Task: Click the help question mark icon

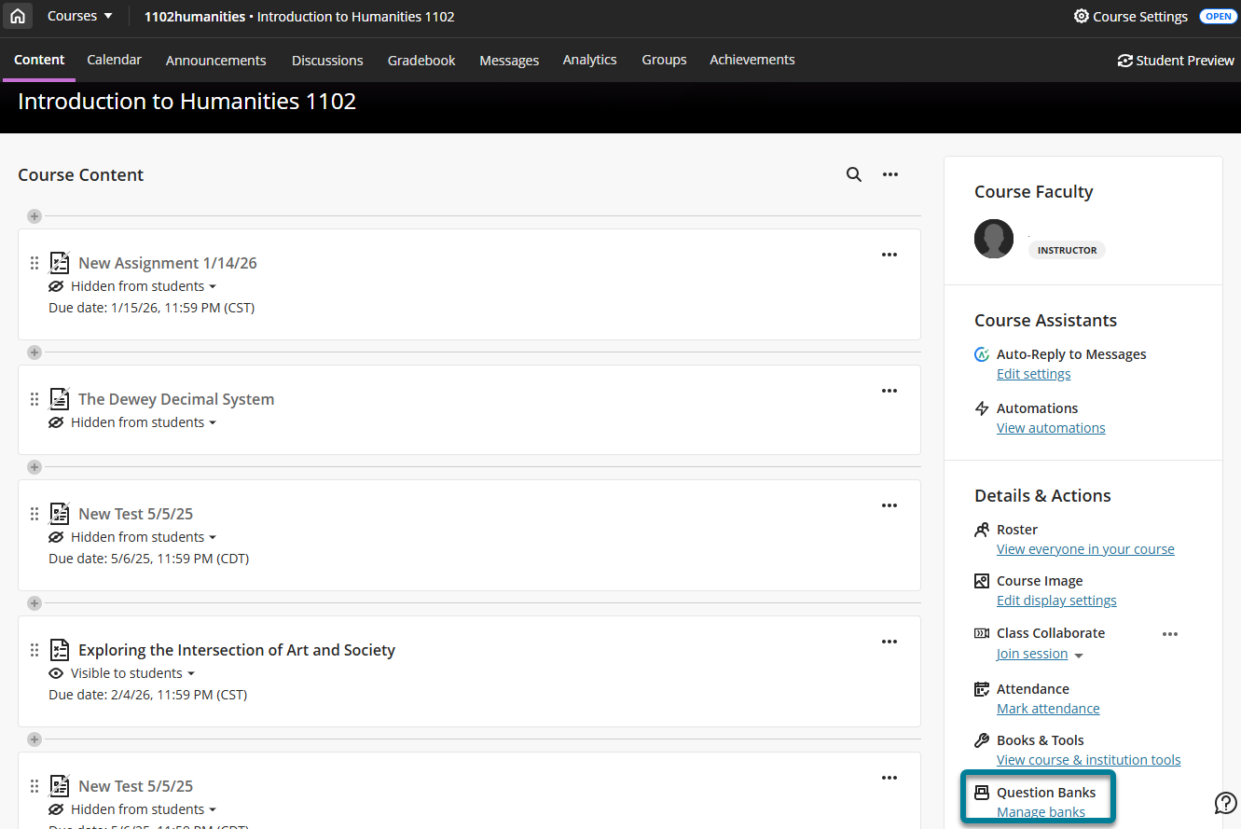Action: tap(1225, 802)
